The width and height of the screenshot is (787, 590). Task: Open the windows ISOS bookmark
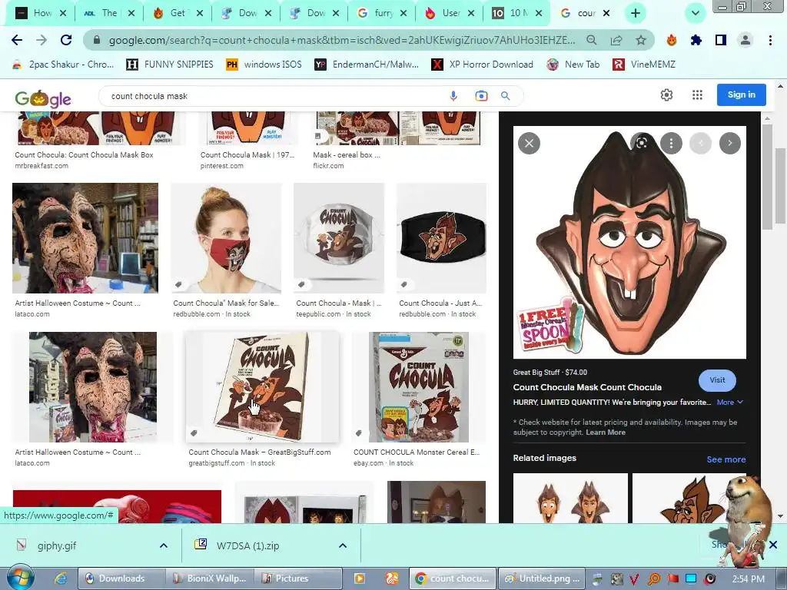click(x=264, y=65)
